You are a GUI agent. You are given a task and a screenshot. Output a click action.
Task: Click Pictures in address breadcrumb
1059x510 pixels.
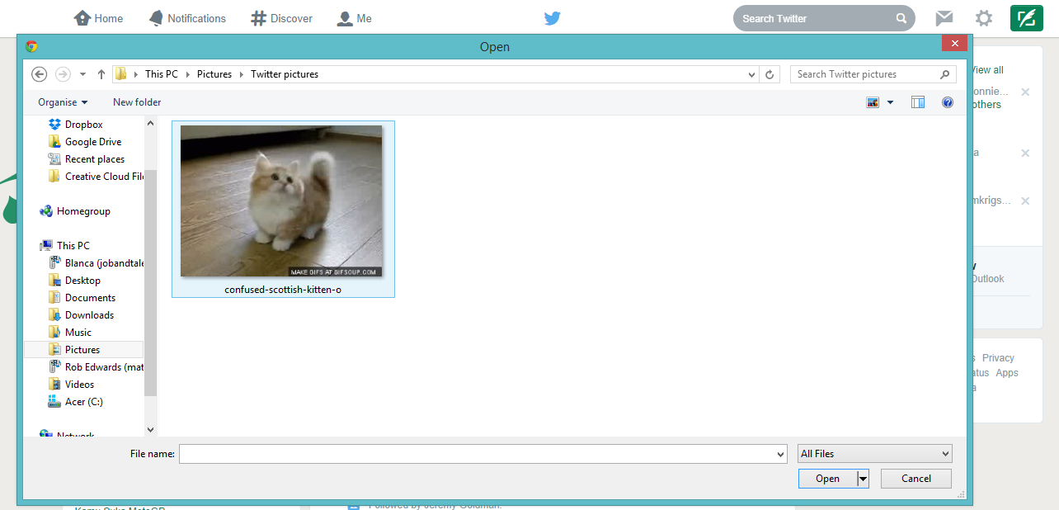[214, 74]
